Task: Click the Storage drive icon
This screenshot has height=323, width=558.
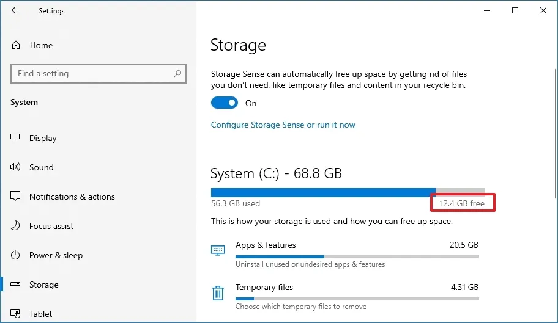Action: pyautogui.click(x=15, y=284)
